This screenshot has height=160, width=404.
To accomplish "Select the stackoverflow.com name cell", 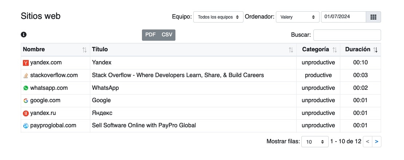I will pyautogui.click(x=55, y=75).
